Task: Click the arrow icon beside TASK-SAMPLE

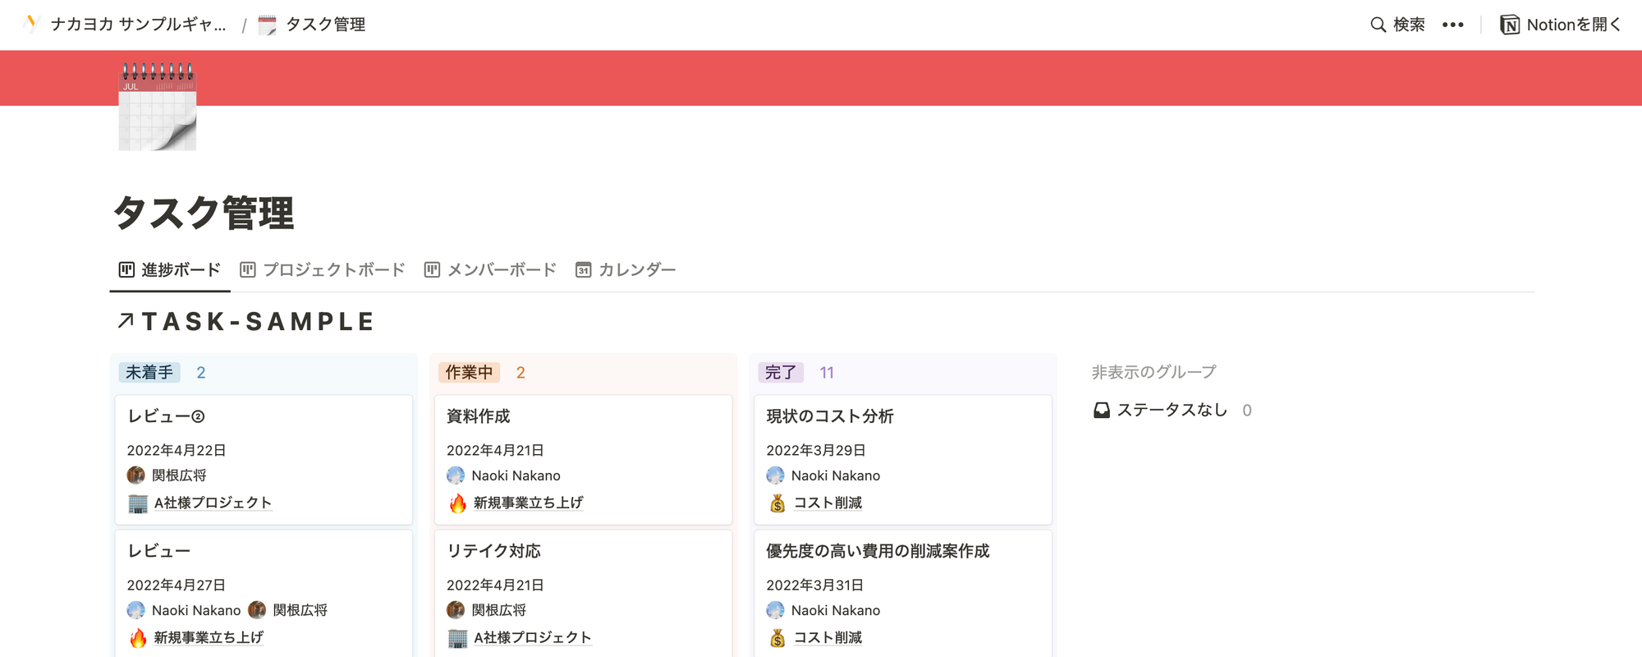Action: (x=126, y=320)
